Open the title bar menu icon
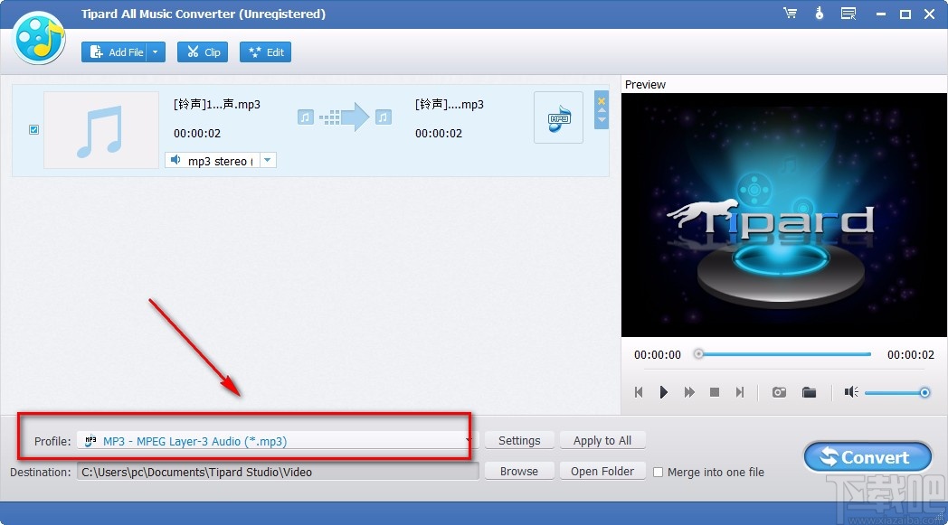This screenshot has width=948, height=525. pyautogui.click(x=848, y=14)
